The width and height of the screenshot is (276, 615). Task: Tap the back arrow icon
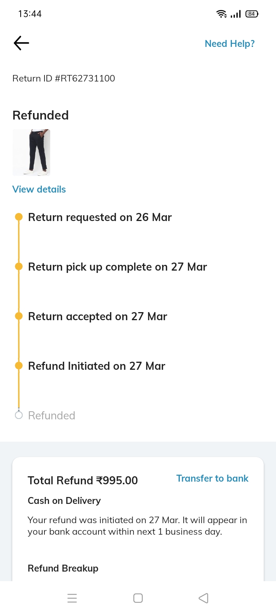click(x=21, y=43)
